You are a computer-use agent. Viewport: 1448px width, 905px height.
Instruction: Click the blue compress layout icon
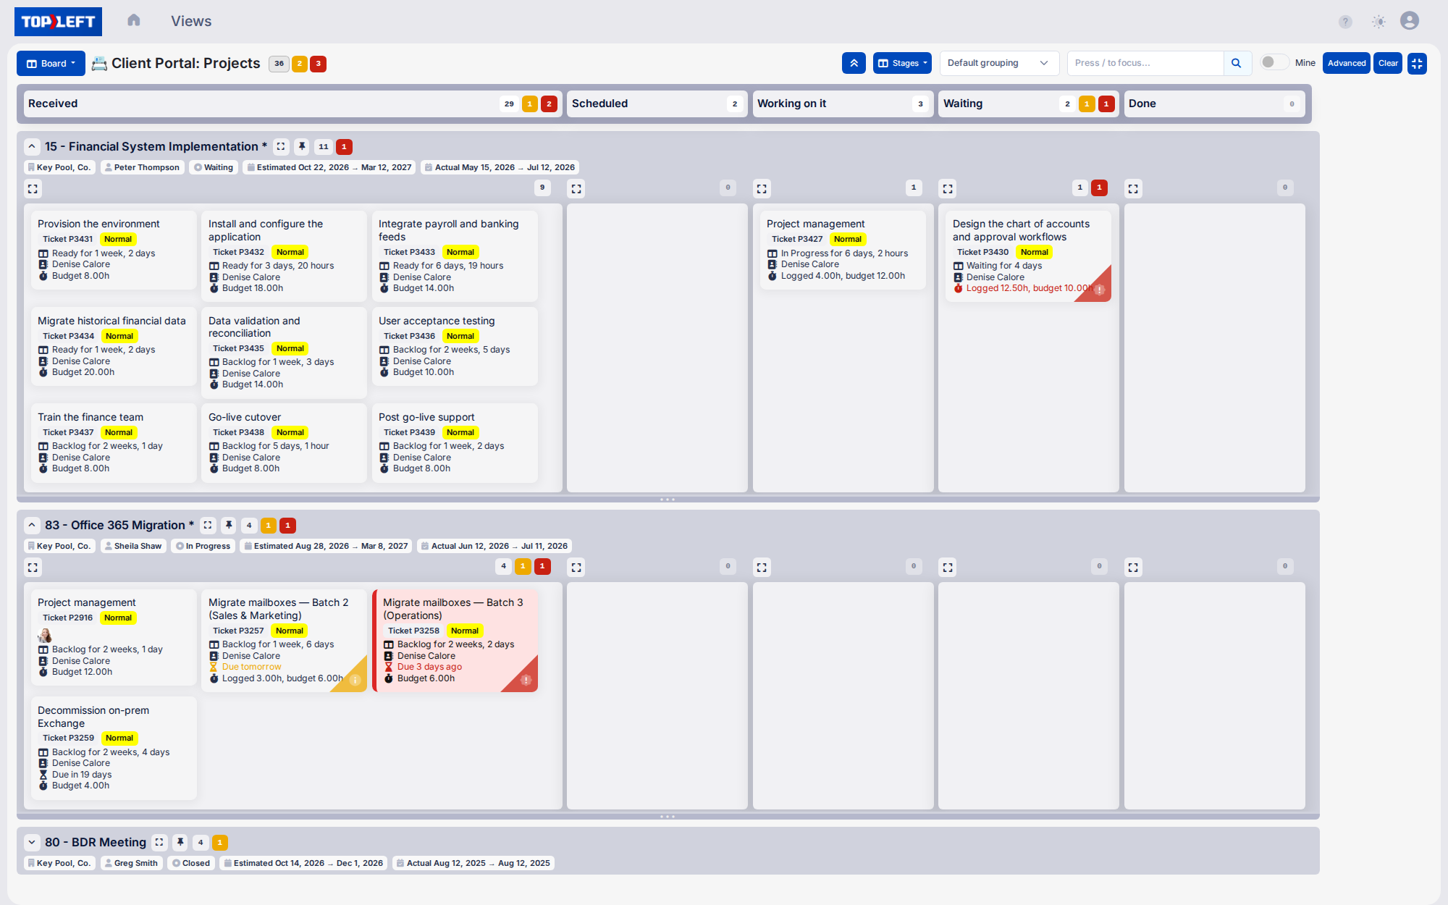click(1417, 63)
